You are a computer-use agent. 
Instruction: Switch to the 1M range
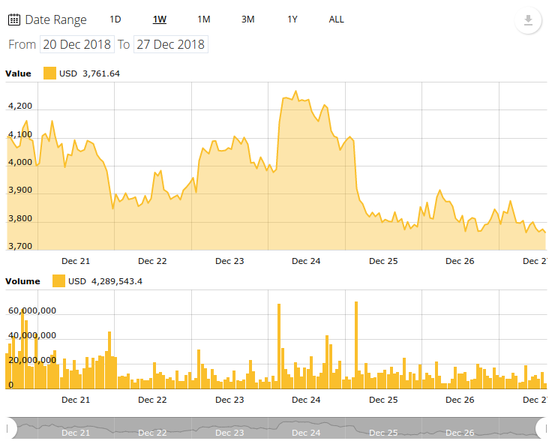coord(204,19)
